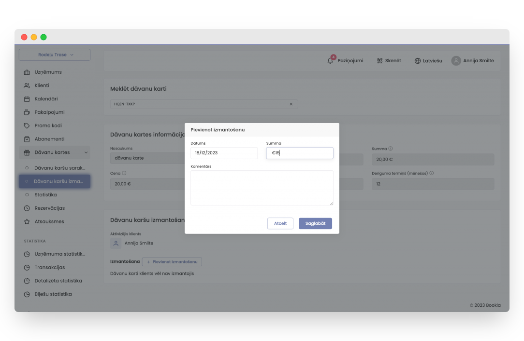The image size is (524, 341).
Task: Focus the Summa amount input
Action: point(300,153)
